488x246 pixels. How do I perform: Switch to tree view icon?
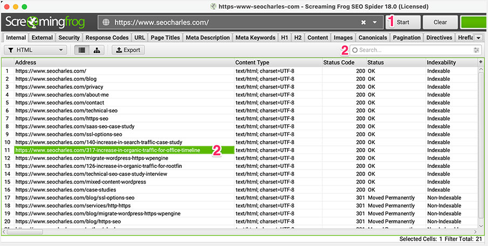tap(97, 50)
